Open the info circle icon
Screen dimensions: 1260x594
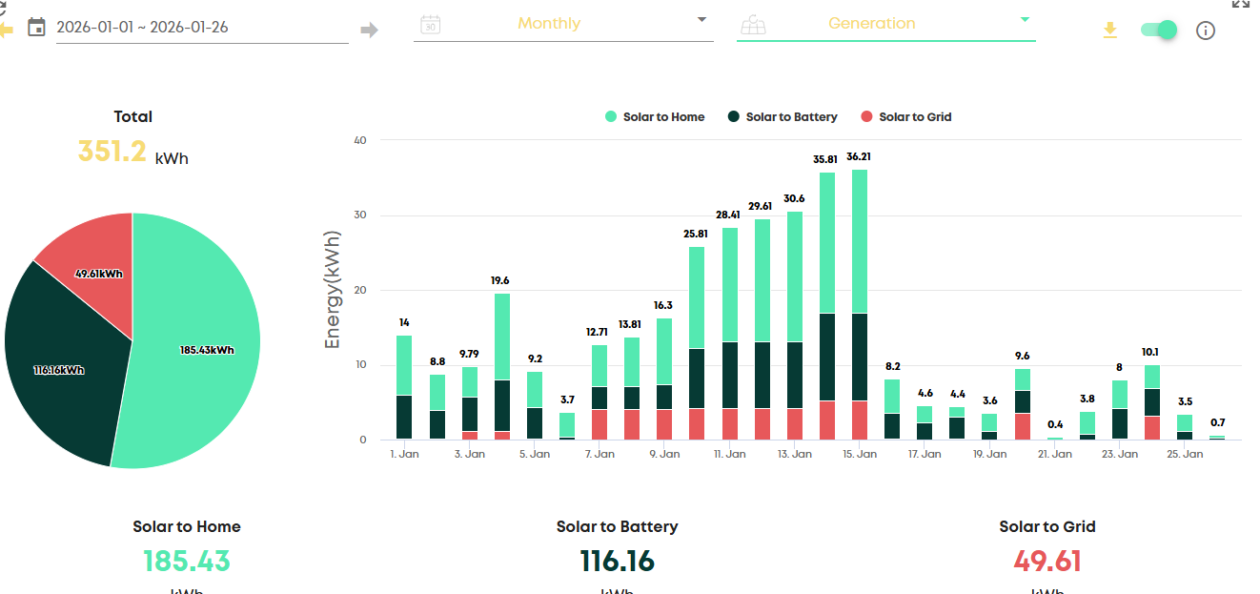click(x=1206, y=31)
